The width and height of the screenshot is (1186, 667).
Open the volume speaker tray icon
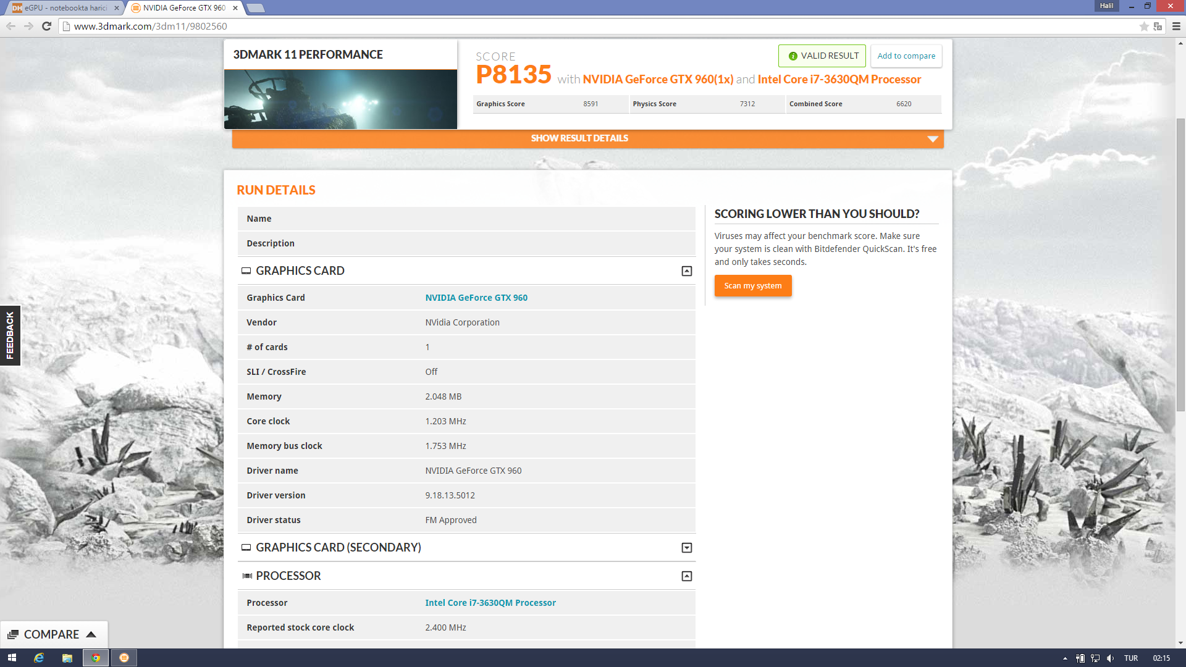[x=1110, y=658]
